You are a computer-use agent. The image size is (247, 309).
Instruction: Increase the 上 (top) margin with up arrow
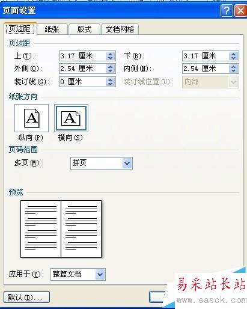(x=111, y=54)
